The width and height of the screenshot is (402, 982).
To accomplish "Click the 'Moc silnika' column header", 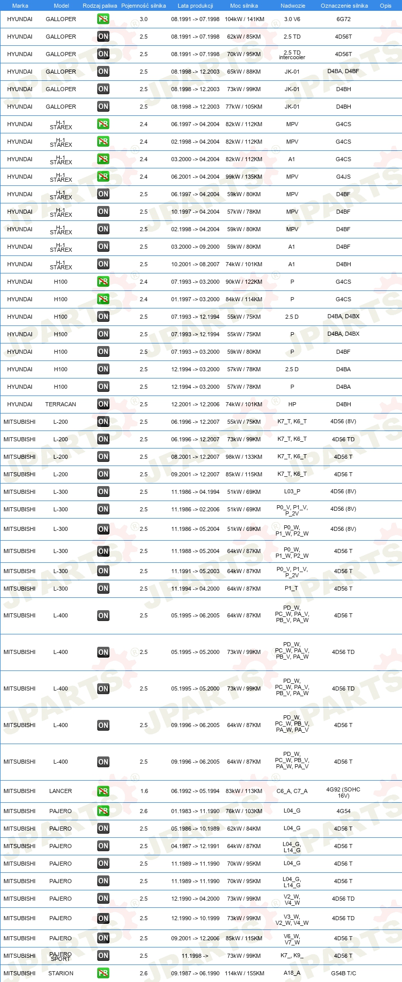I will 244,6.
